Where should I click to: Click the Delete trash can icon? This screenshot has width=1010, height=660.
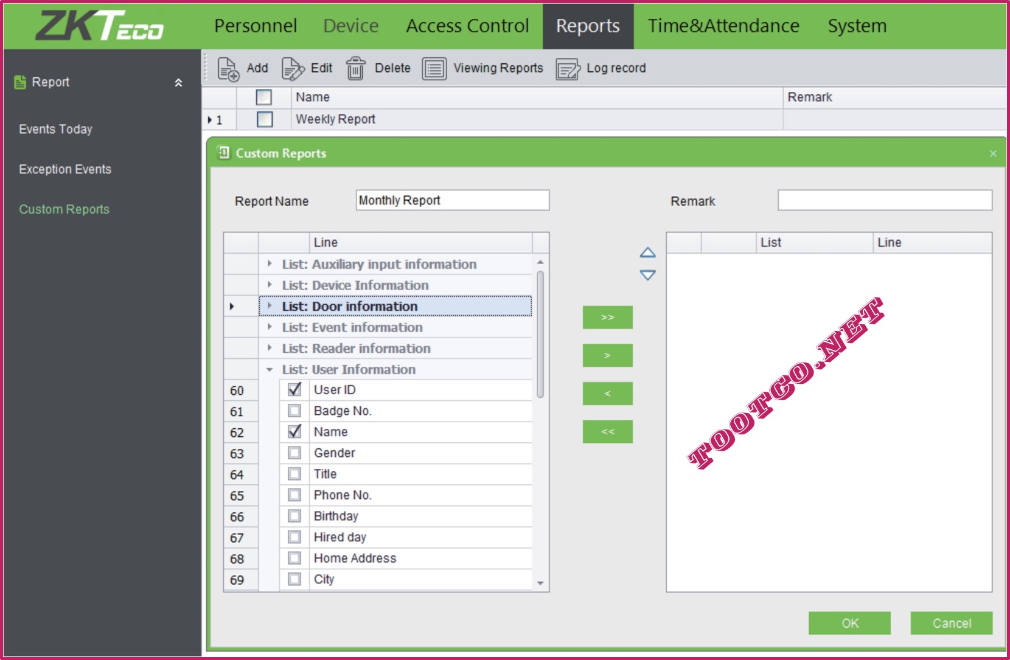pyautogui.click(x=356, y=69)
